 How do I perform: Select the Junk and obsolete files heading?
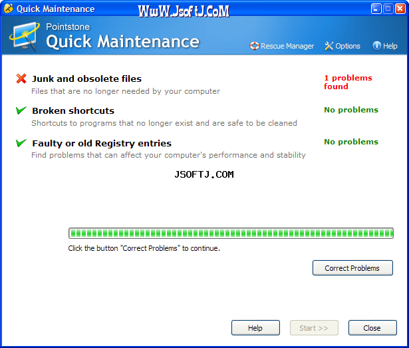tap(86, 79)
